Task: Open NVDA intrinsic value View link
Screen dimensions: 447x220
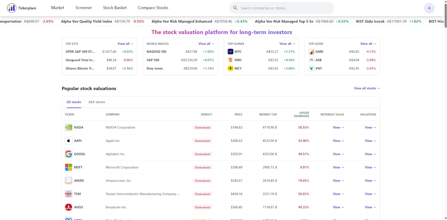Action: click(338, 127)
